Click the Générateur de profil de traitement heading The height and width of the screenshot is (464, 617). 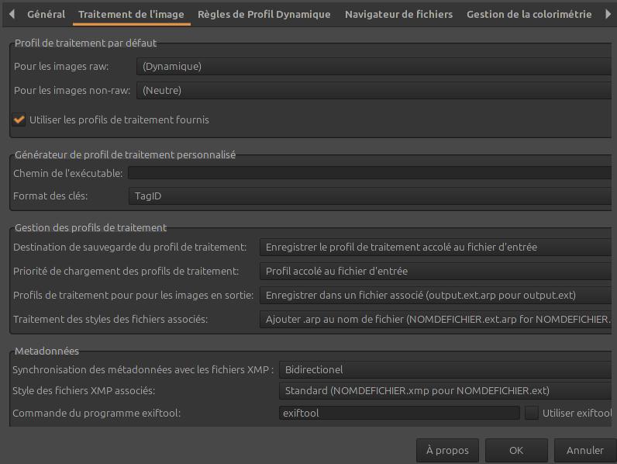coord(125,155)
